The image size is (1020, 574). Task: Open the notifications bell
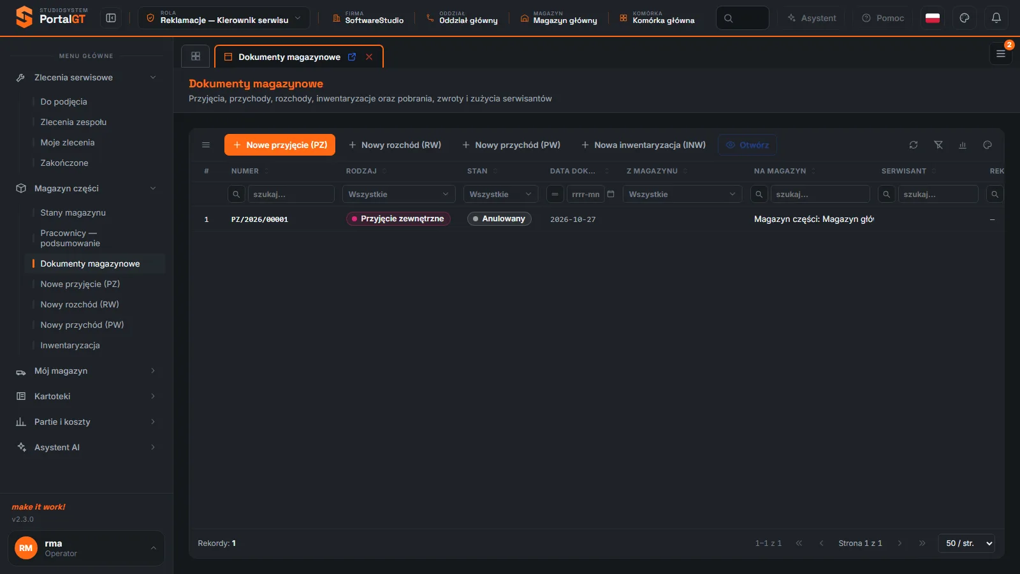pyautogui.click(x=996, y=18)
